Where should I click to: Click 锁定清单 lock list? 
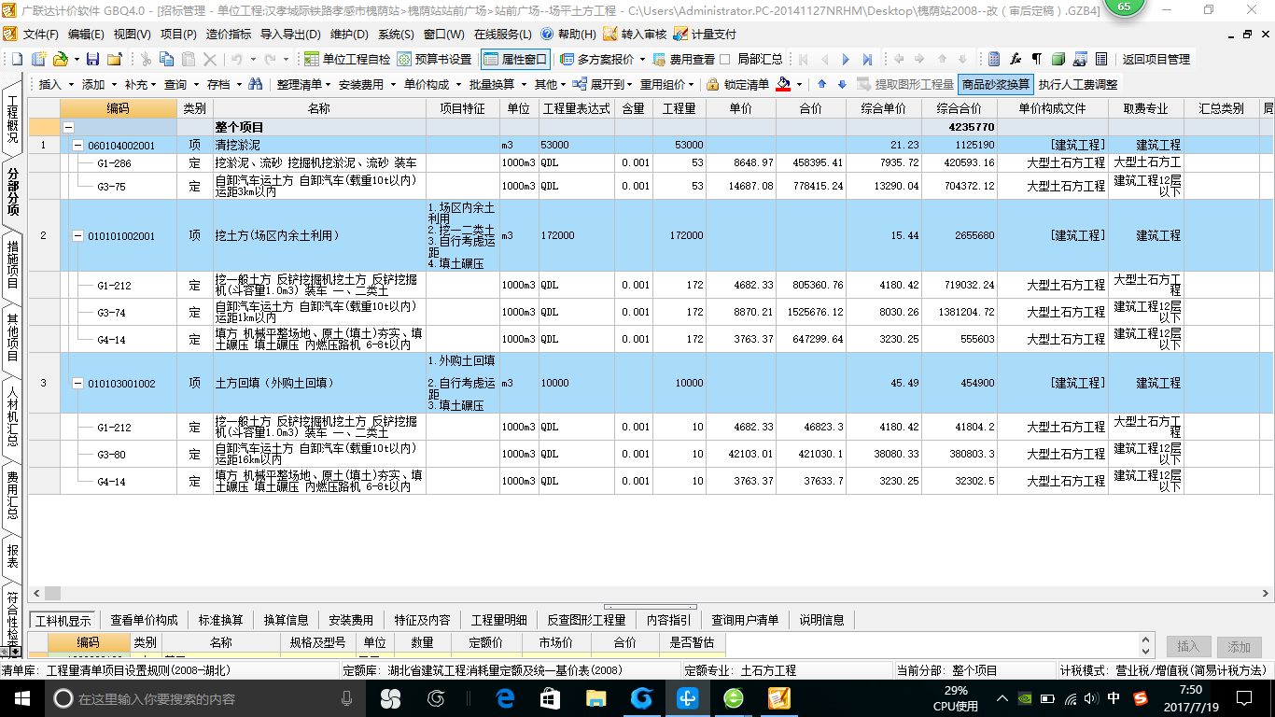[x=737, y=84]
